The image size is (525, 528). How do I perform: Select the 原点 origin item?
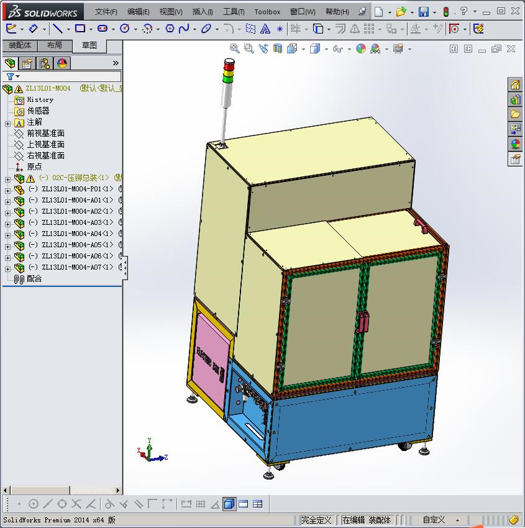(34, 166)
